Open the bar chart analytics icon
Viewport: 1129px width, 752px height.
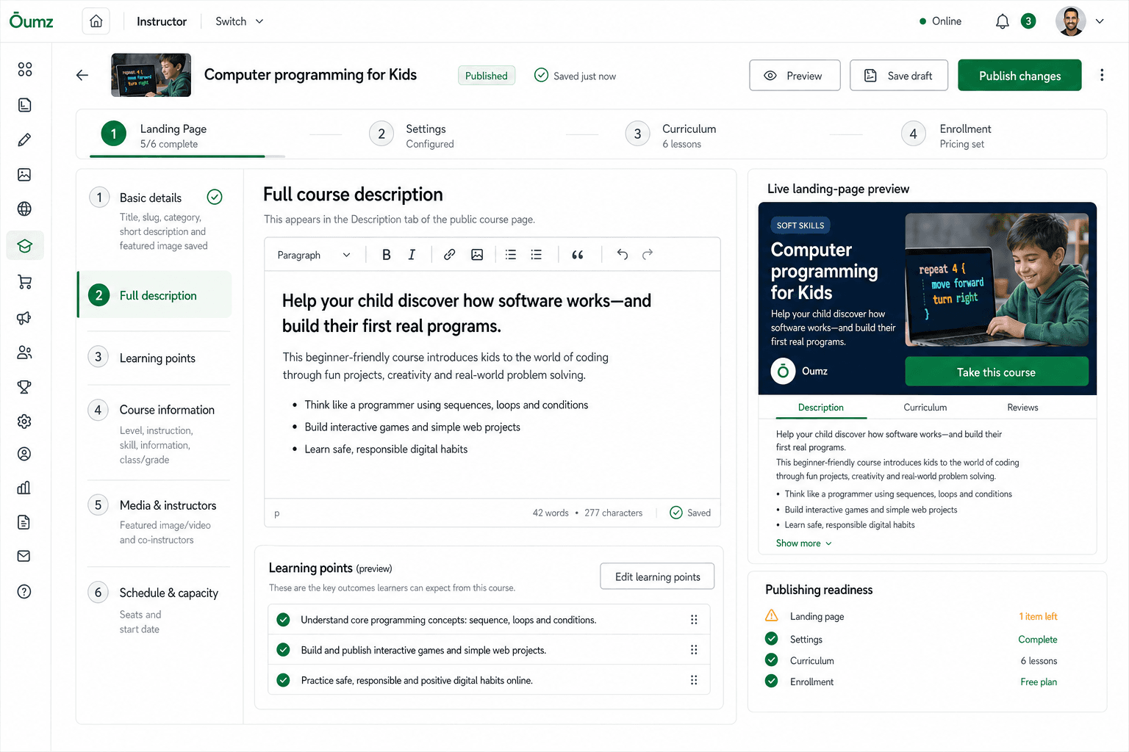click(24, 488)
